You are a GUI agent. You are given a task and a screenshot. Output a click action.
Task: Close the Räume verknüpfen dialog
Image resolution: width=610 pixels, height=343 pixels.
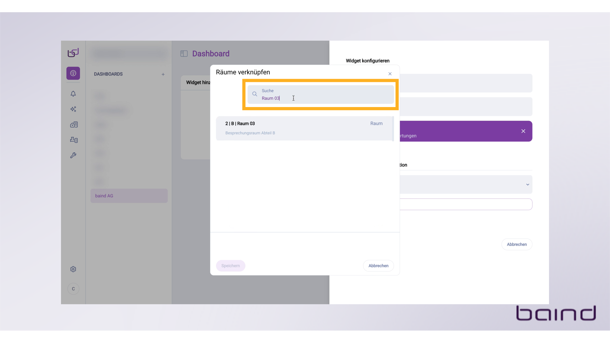tap(390, 74)
